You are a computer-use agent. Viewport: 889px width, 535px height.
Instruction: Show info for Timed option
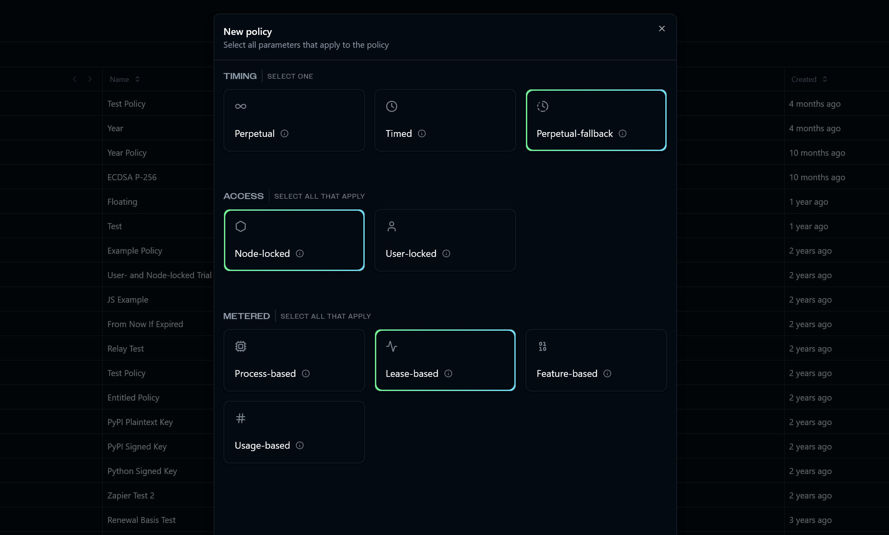click(422, 134)
